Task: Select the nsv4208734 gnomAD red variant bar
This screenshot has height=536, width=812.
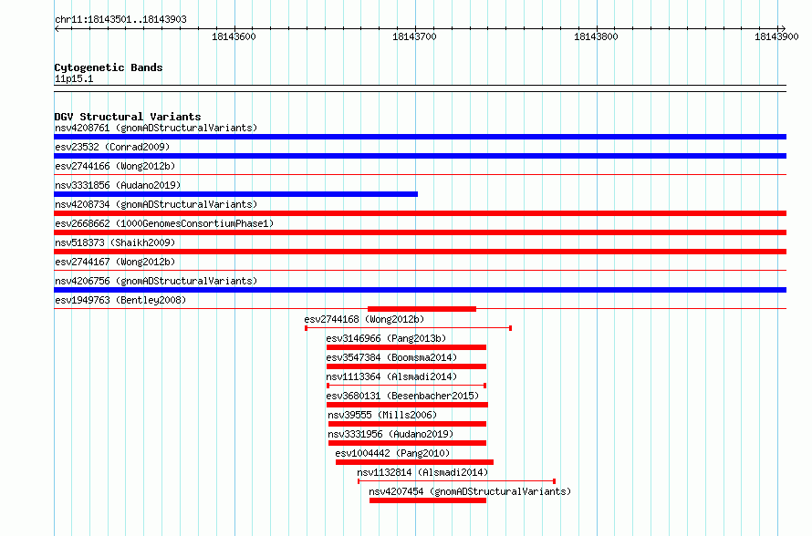Action: tap(420, 213)
